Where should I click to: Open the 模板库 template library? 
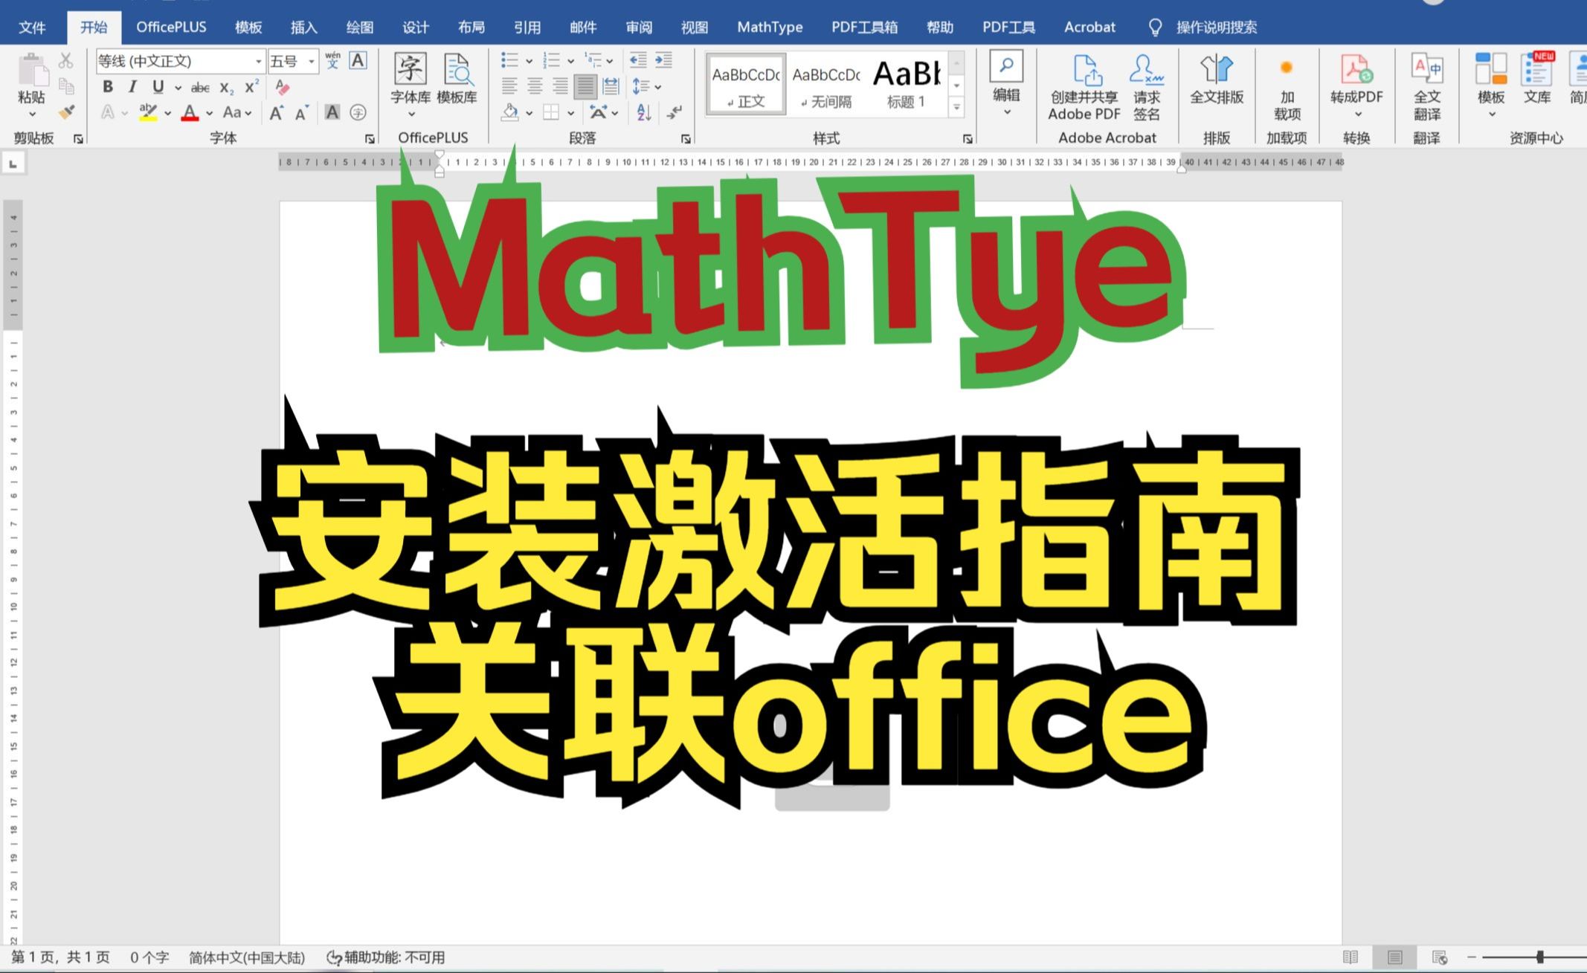point(457,78)
